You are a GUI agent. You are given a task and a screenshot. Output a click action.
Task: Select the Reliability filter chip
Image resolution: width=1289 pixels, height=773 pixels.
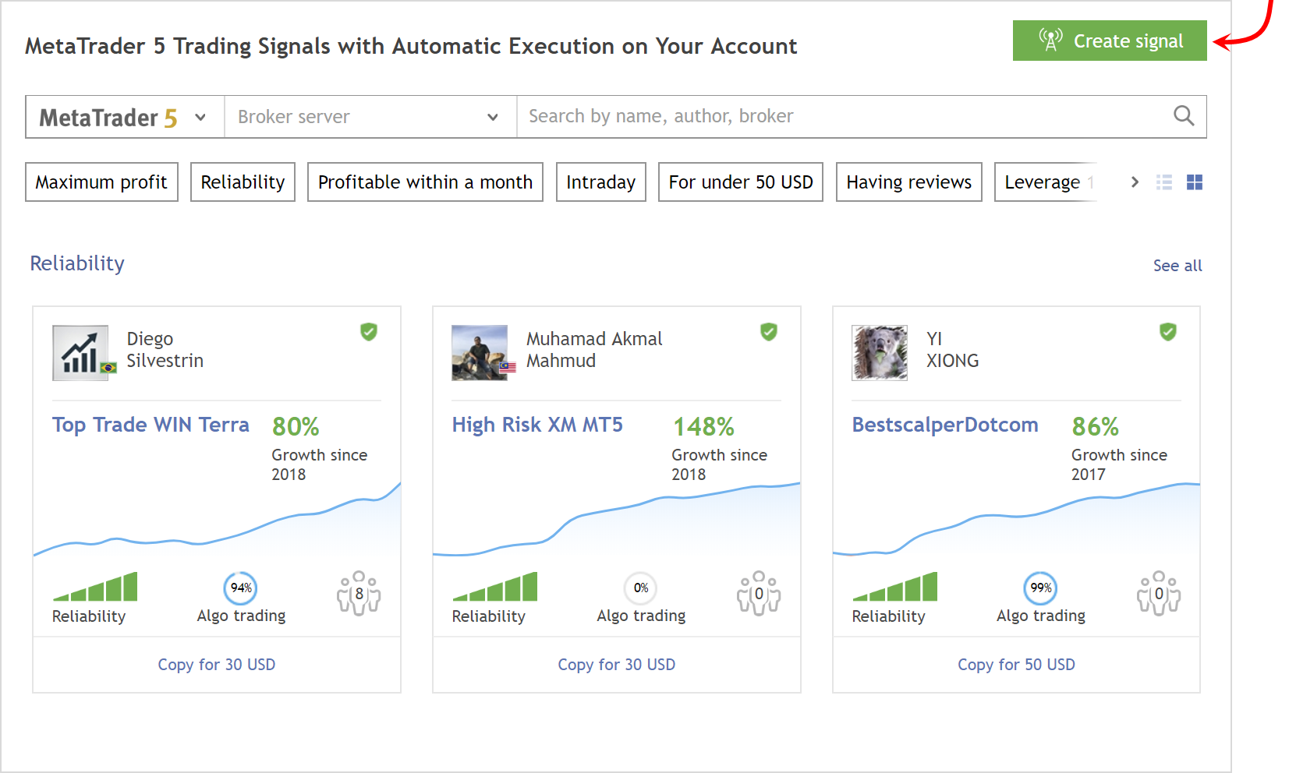coord(243,182)
